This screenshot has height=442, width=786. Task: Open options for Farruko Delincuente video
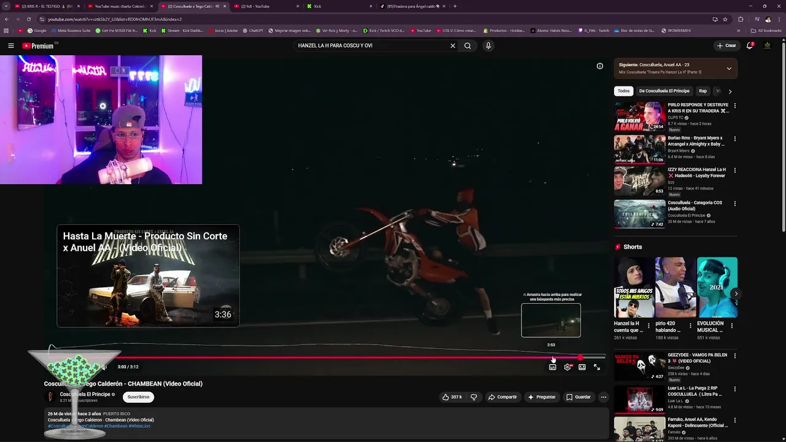[x=734, y=421]
